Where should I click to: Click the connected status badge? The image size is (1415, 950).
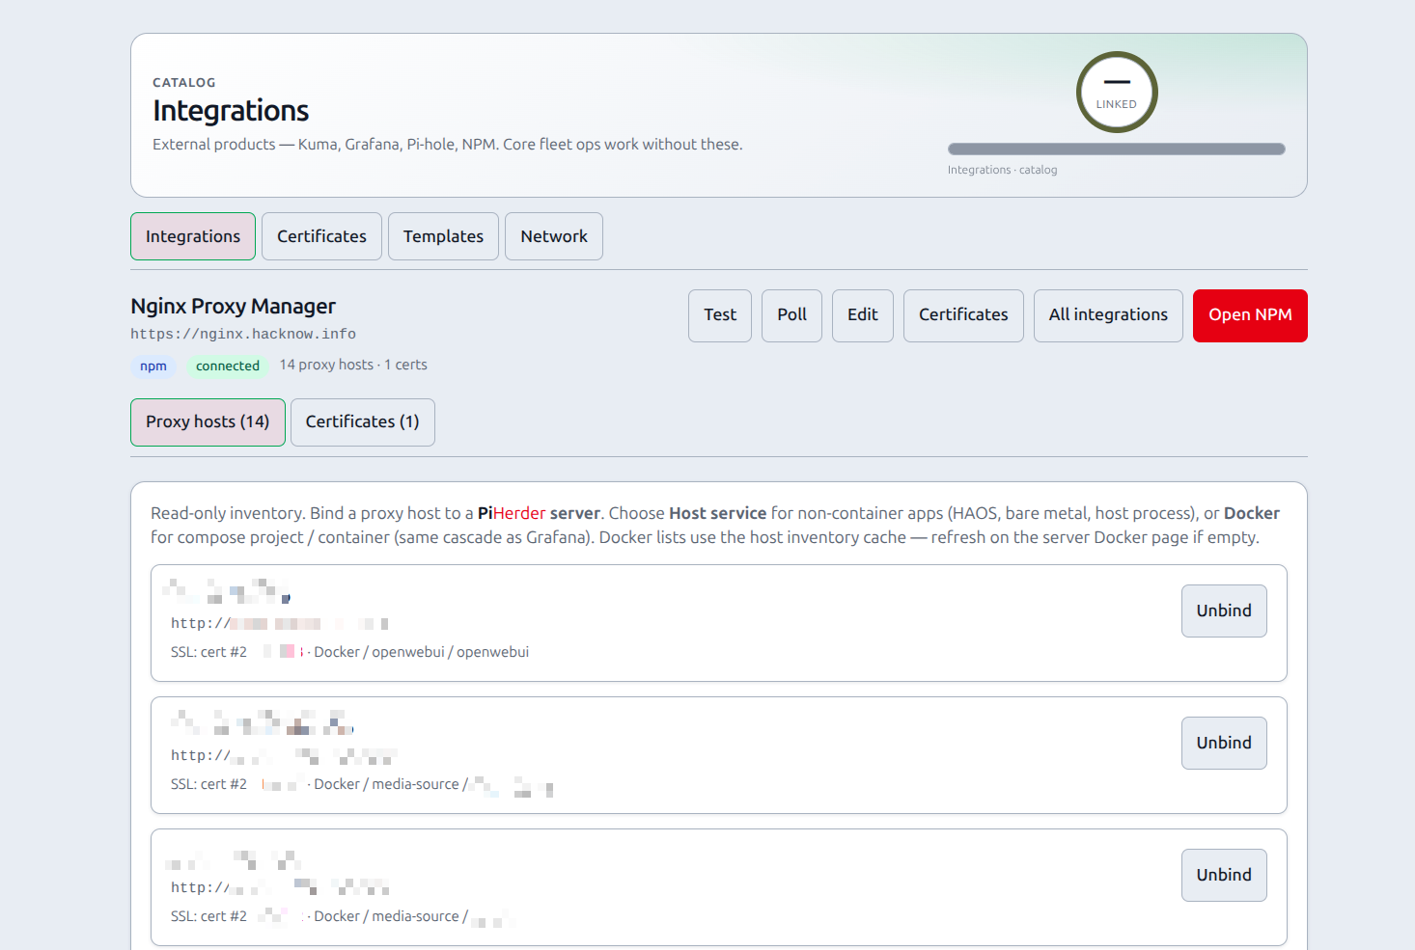point(228,366)
